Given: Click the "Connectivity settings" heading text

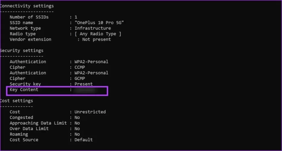Looking at the screenshot, I should 27,6.
